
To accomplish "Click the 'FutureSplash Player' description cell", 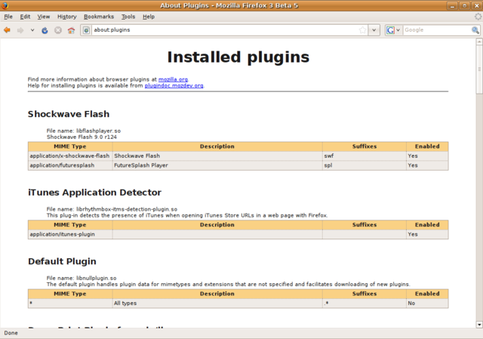I will pos(217,165).
